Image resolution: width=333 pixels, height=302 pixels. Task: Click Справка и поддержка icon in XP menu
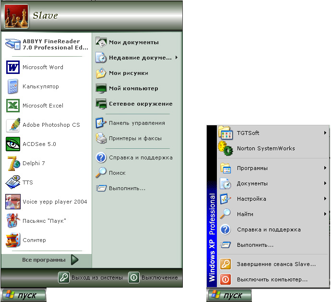click(101, 157)
